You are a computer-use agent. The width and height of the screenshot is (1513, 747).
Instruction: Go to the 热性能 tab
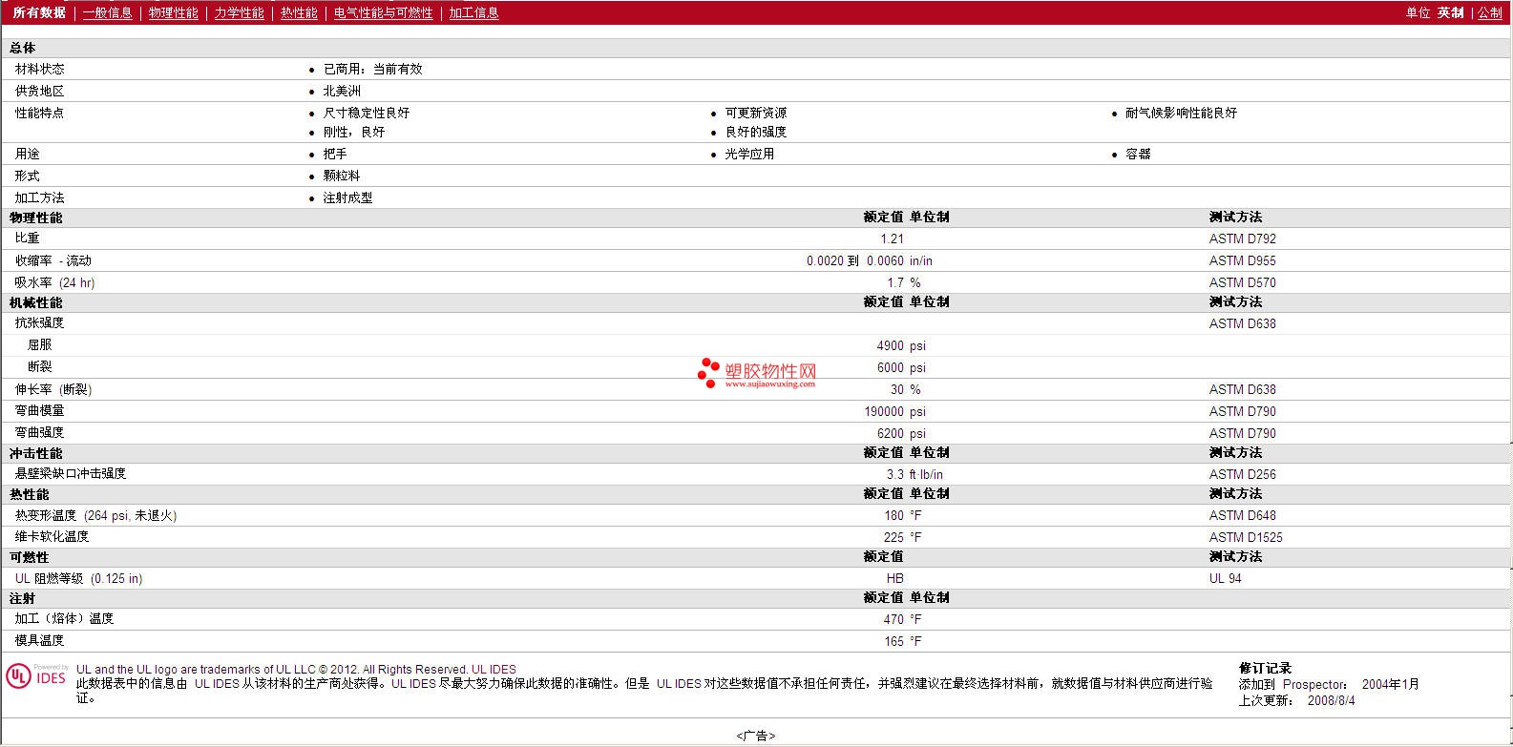tap(299, 12)
